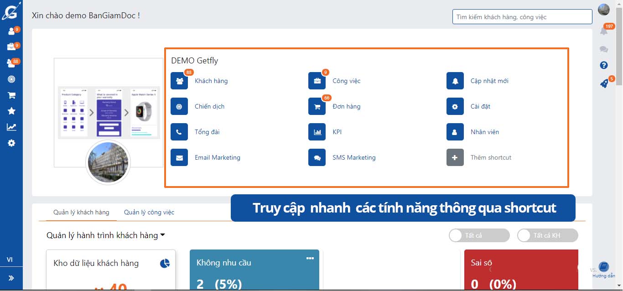Expand the sidebar with double chevron
Screen dimensions: 623x291
coord(11,278)
